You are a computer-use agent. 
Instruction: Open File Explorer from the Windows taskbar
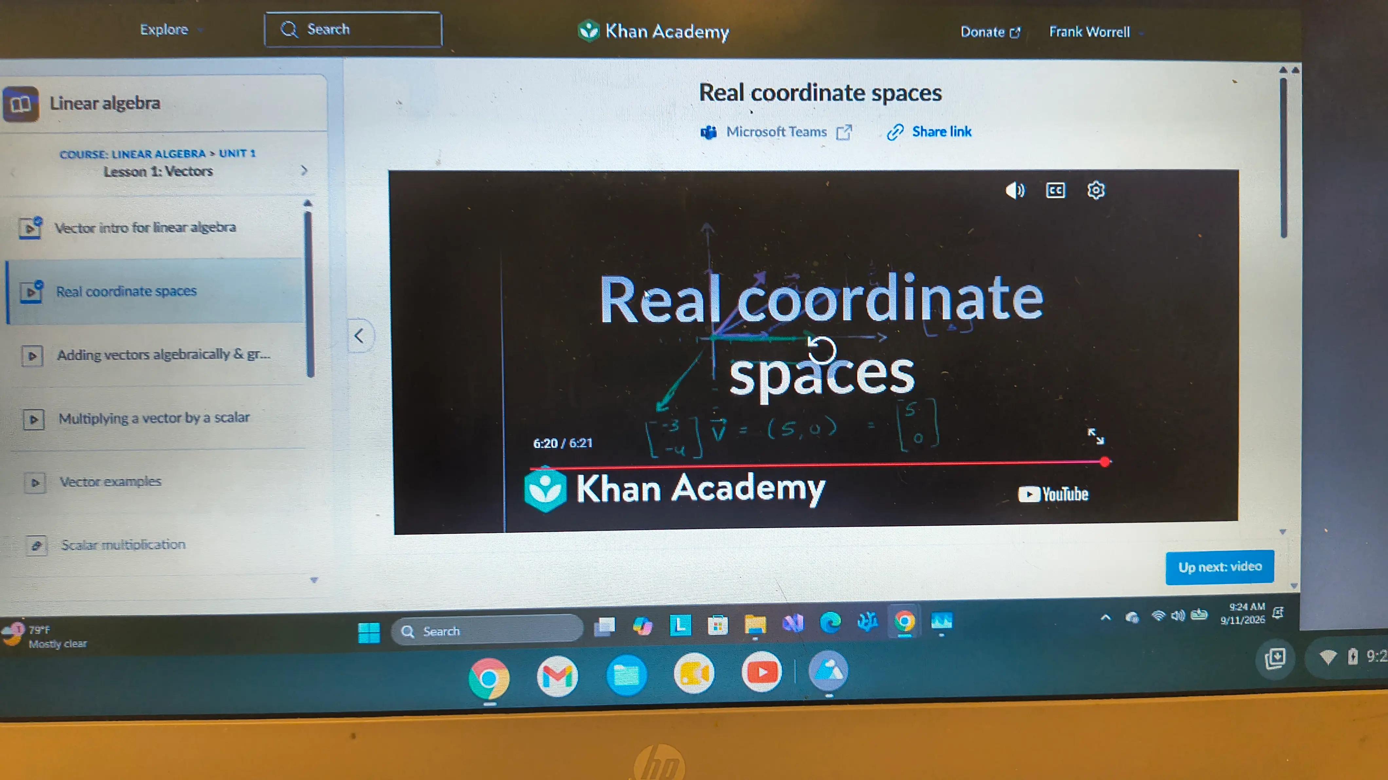756,624
